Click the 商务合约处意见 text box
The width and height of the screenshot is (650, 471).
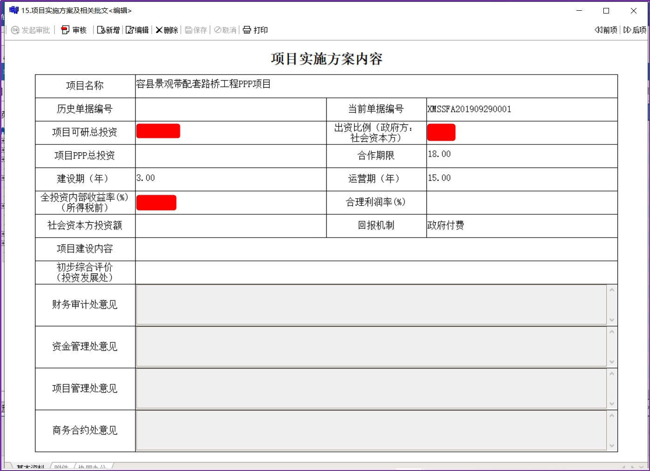(x=371, y=430)
